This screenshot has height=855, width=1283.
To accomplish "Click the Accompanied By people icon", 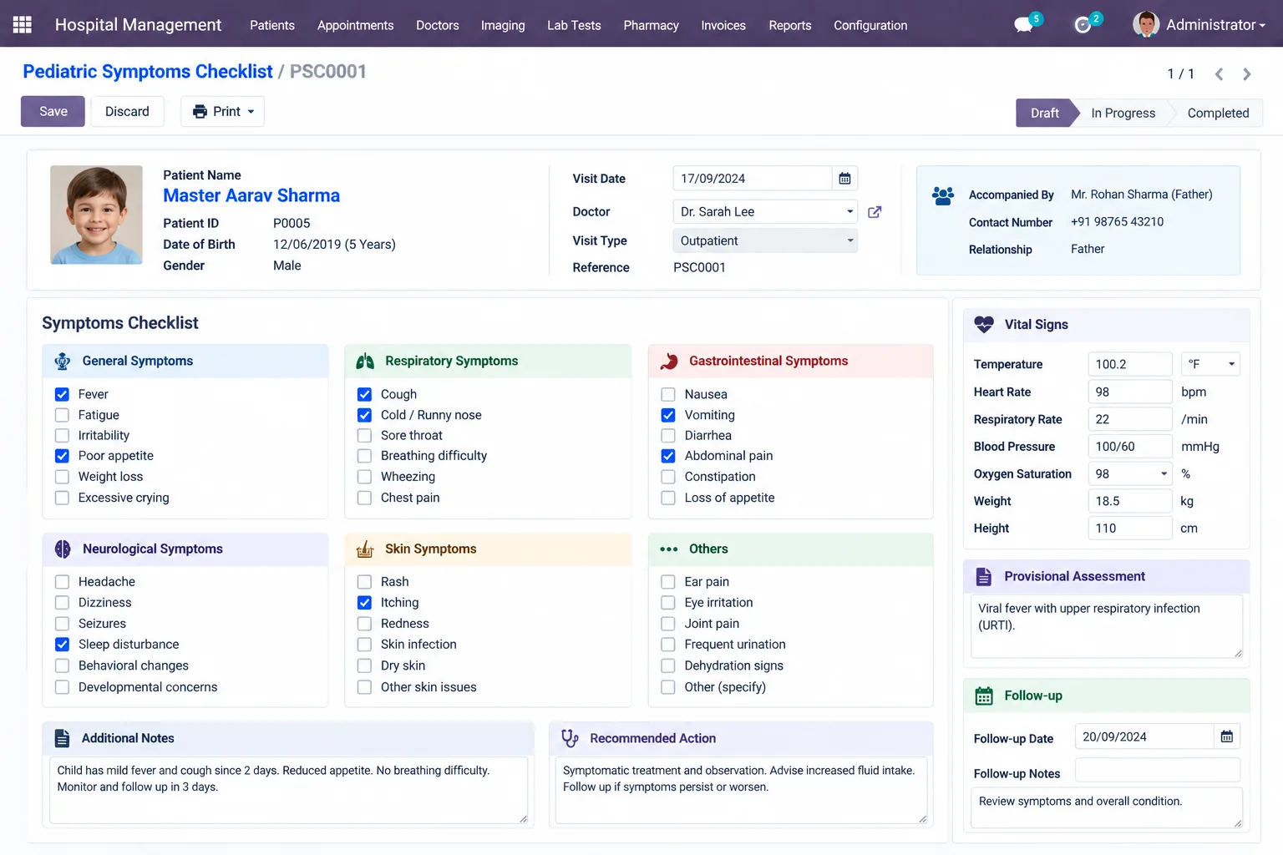I will [943, 195].
